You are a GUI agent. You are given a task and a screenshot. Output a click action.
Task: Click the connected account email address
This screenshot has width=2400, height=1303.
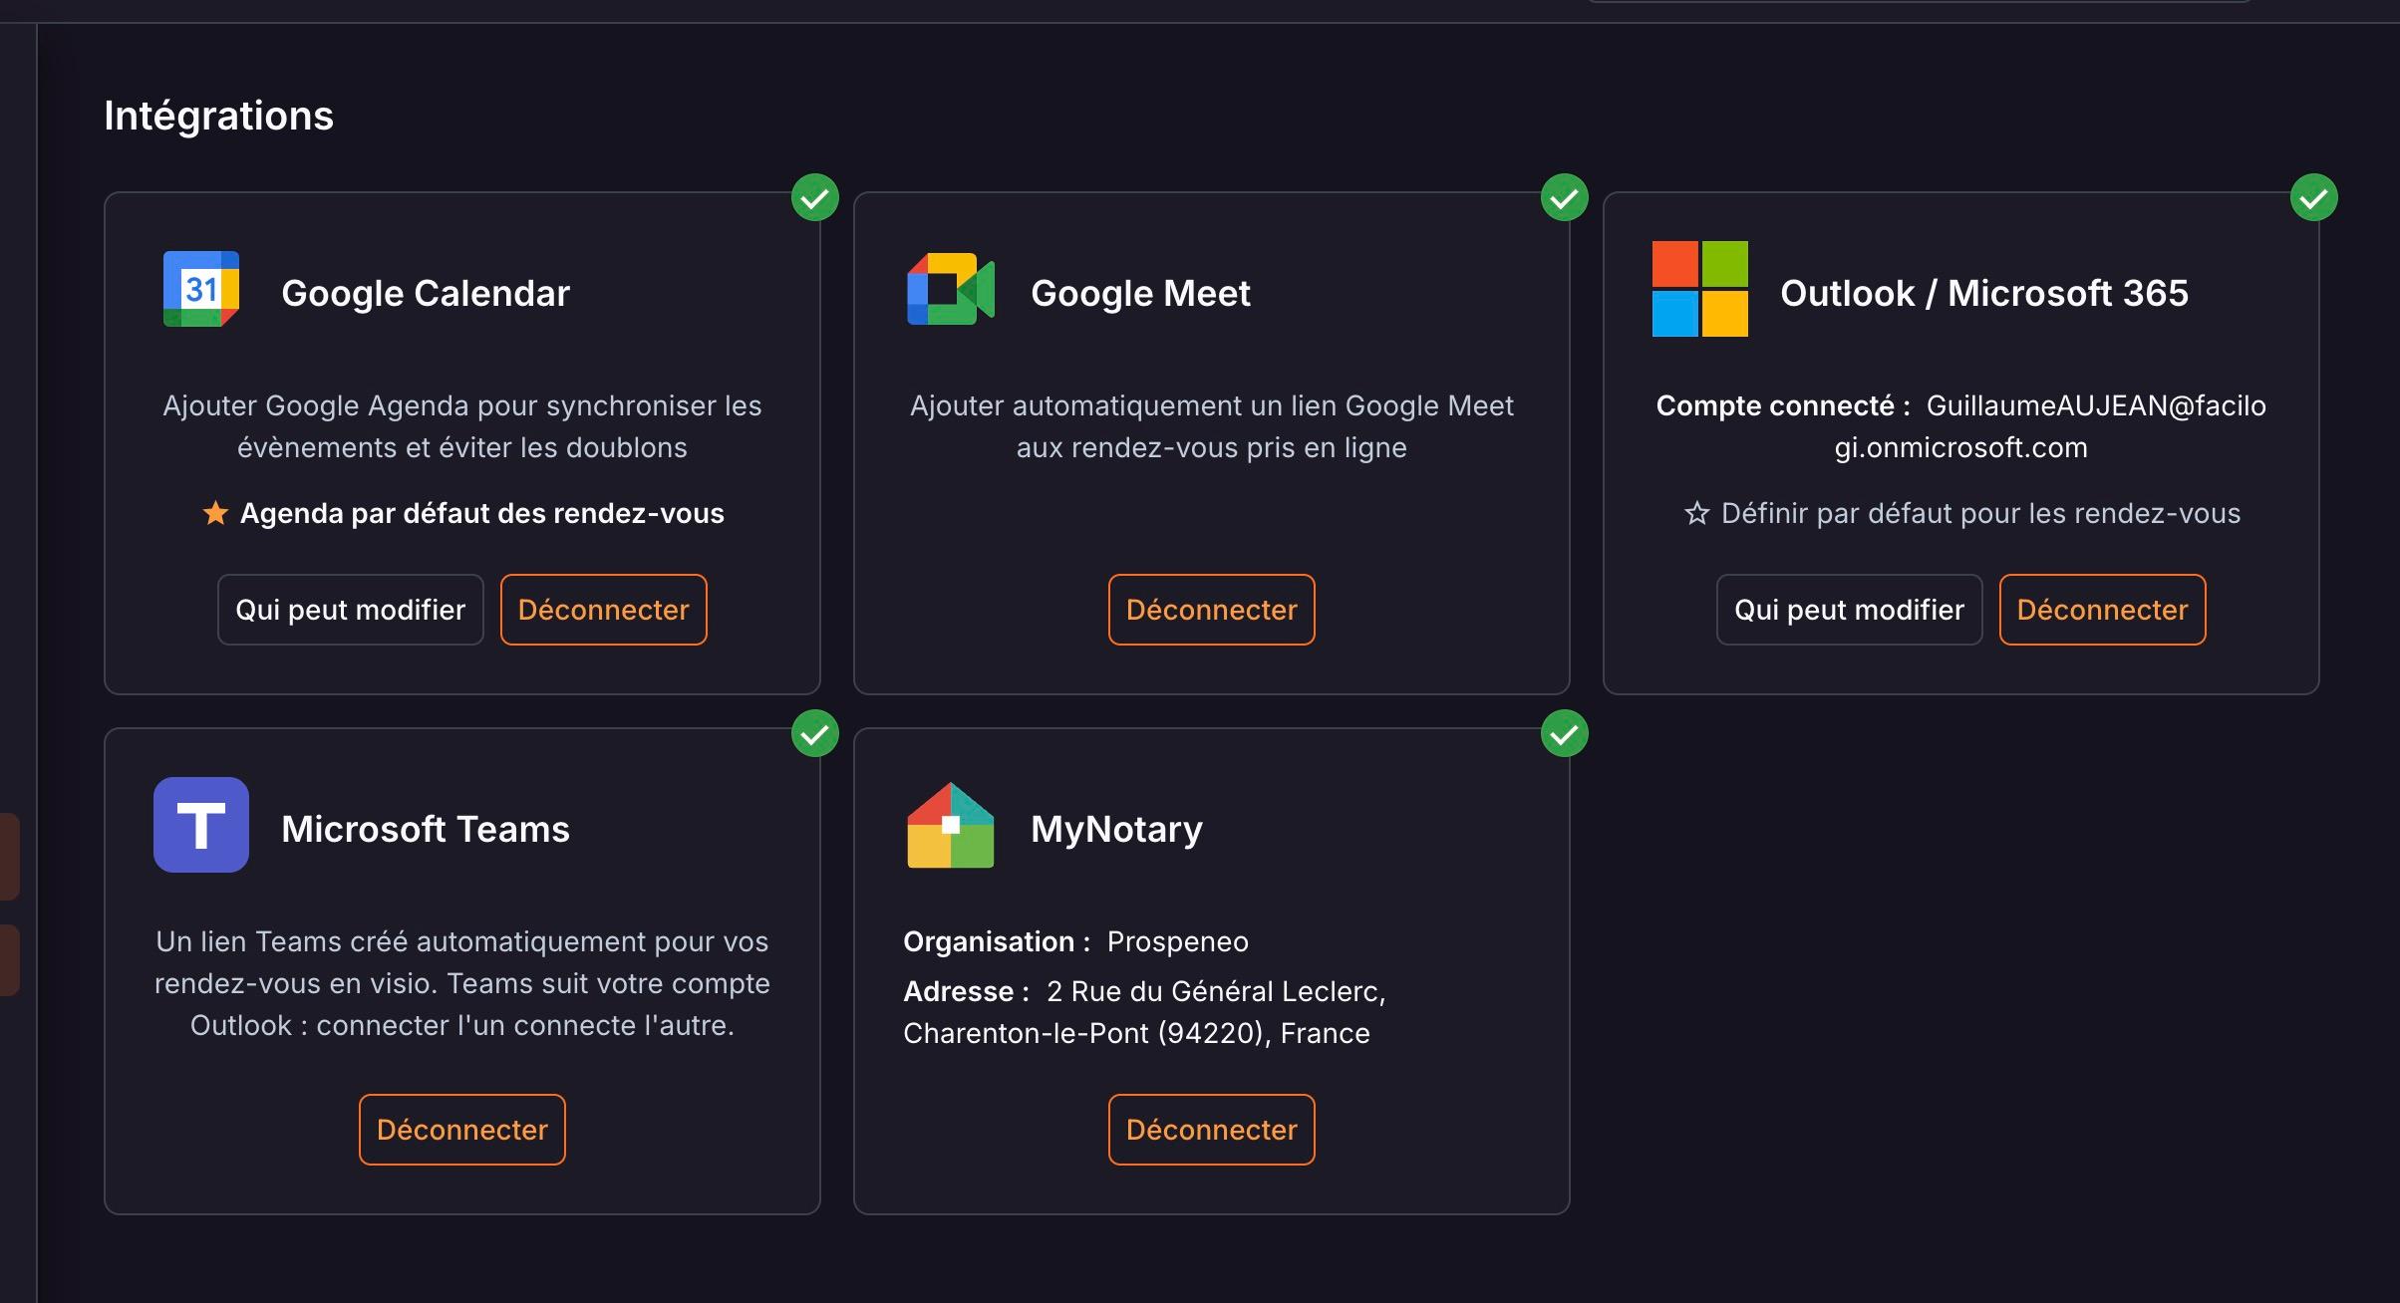point(2096,405)
